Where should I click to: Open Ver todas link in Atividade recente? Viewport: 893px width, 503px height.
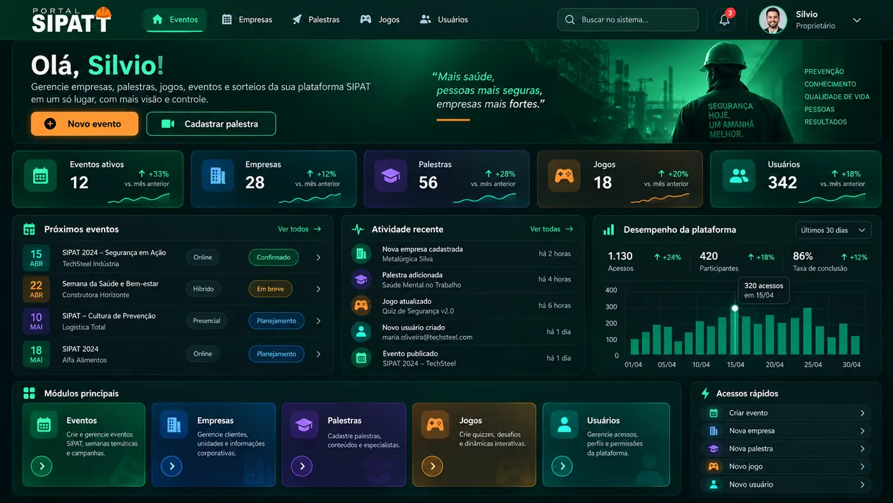[x=552, y=229]
